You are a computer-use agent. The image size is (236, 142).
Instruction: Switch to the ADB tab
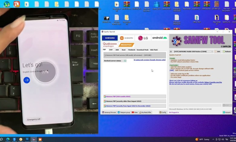click(117, 50)
